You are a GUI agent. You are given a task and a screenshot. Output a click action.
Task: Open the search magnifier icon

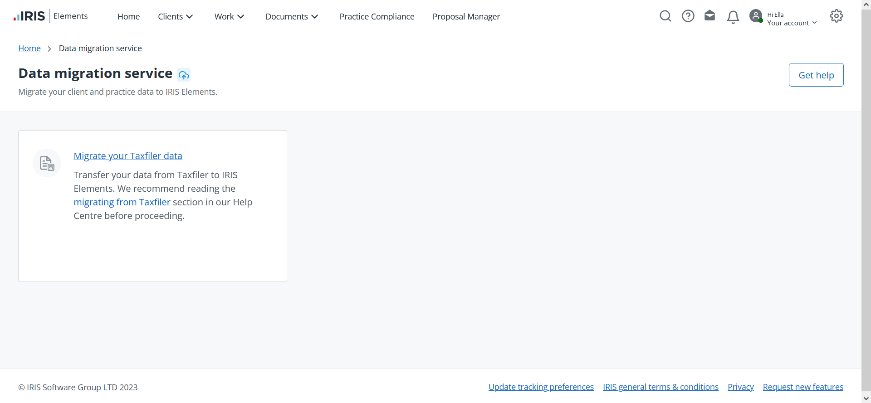click(x=665, y=16)
